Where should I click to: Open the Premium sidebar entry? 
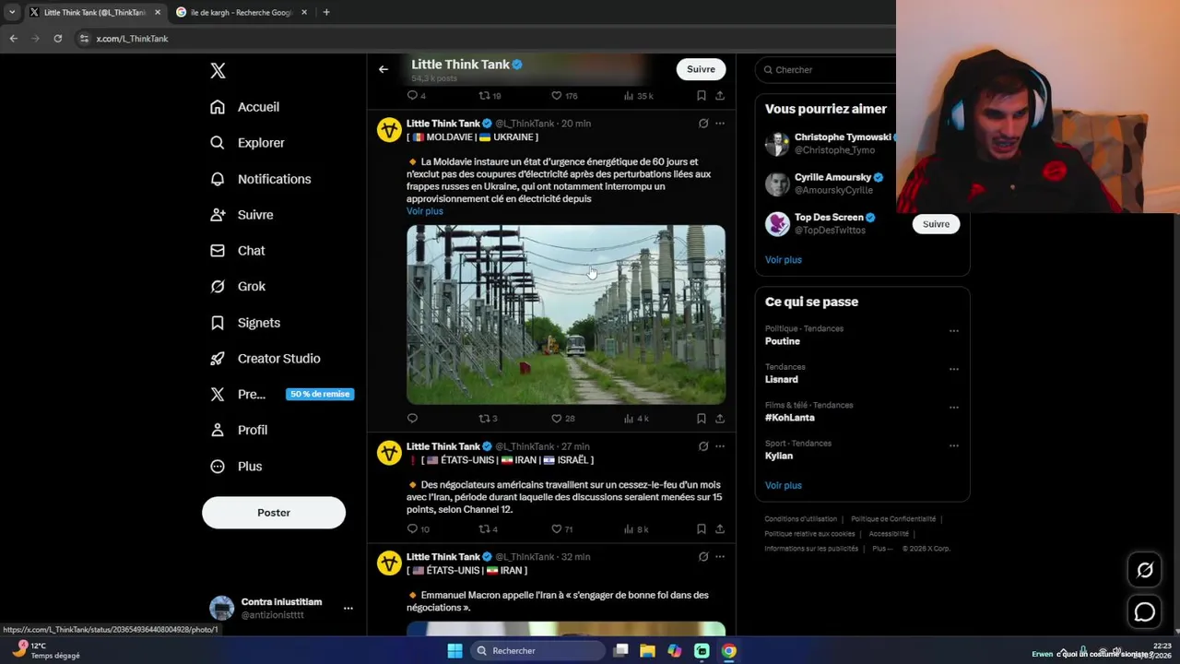pyautogui.click(x=281, y=394)
